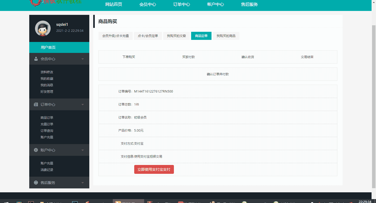Switch to the 我购买的商品 tab
Screen dimensions: 376x203
(x=226, y=36)
